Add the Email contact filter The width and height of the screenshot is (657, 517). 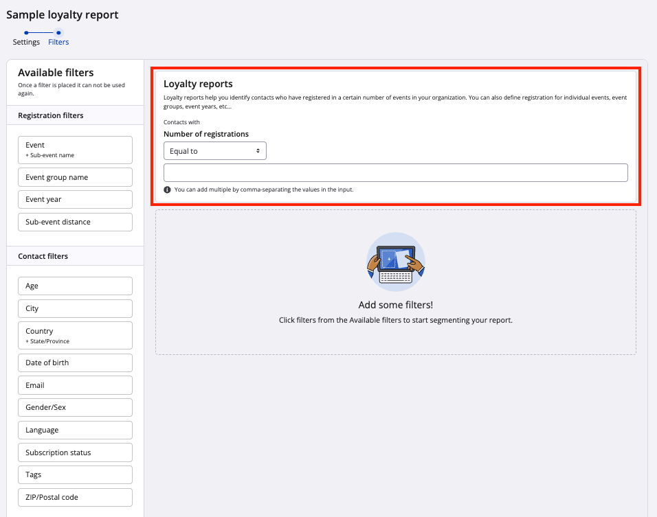point(75,385)
